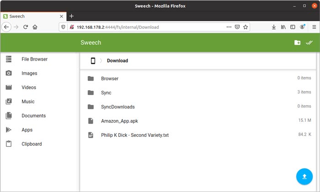Click the Browser folder icon
Screen dimensions: 320x192
(91, 78)
